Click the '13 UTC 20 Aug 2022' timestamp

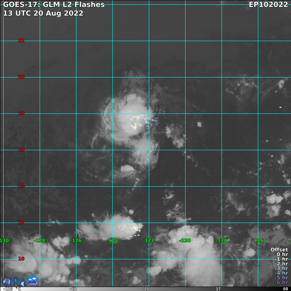coord(43,13)
